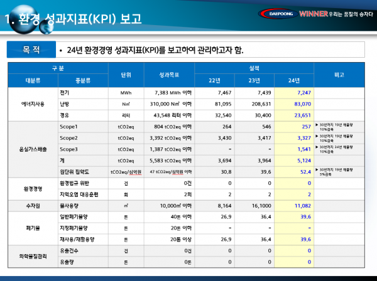Click the 24년 intensity value '52.4'
The image size is (377, 281).
pyautogui.click(x=305, y=172)
